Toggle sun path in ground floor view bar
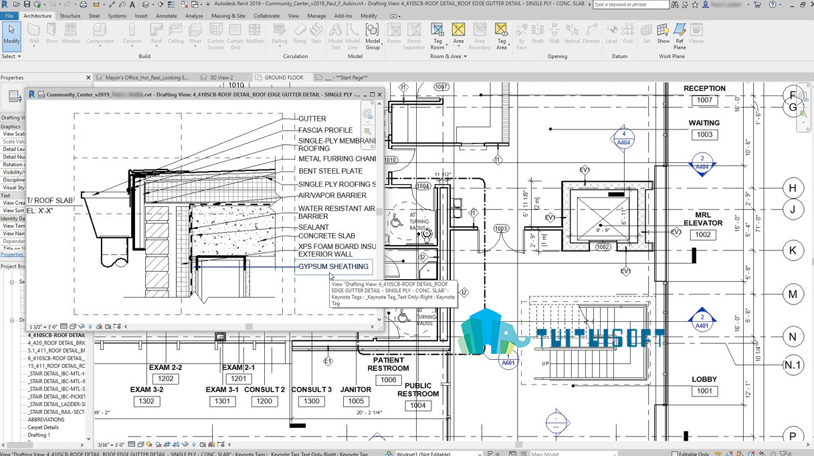This screenshot has height=456, width=814. pyautogui.click(x=148, y=444)
